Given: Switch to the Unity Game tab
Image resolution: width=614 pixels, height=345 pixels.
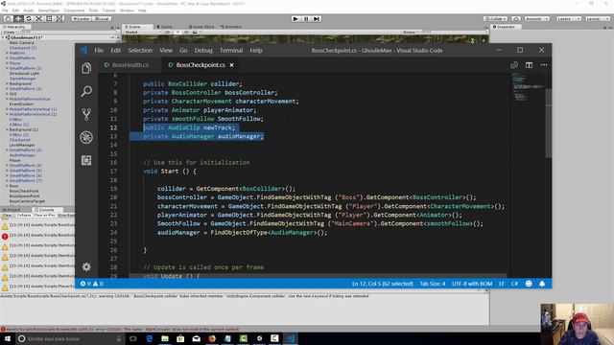Looking at the screenshot, I should coord(165,27).
